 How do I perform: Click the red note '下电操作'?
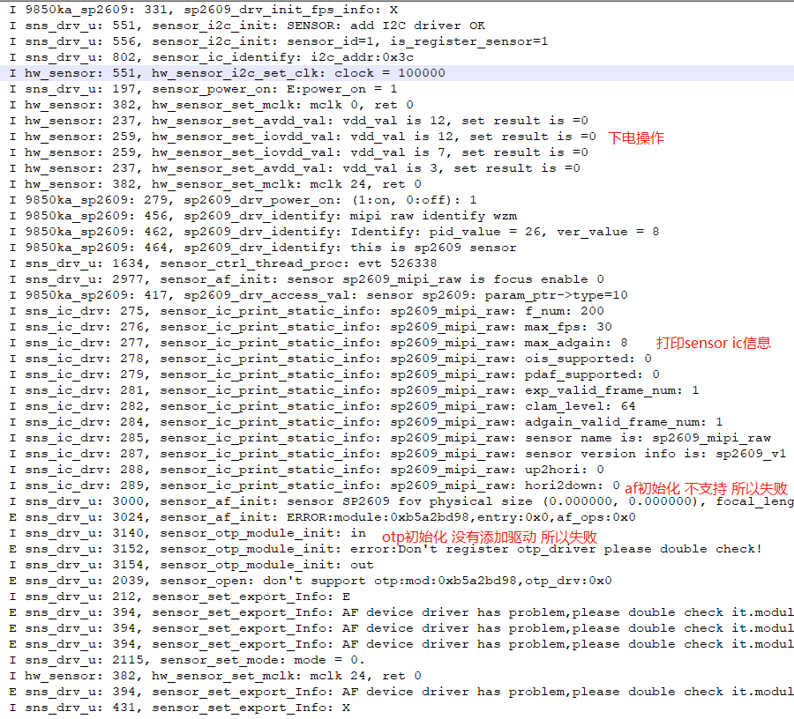pyautogui.click(x=636, y=138)
